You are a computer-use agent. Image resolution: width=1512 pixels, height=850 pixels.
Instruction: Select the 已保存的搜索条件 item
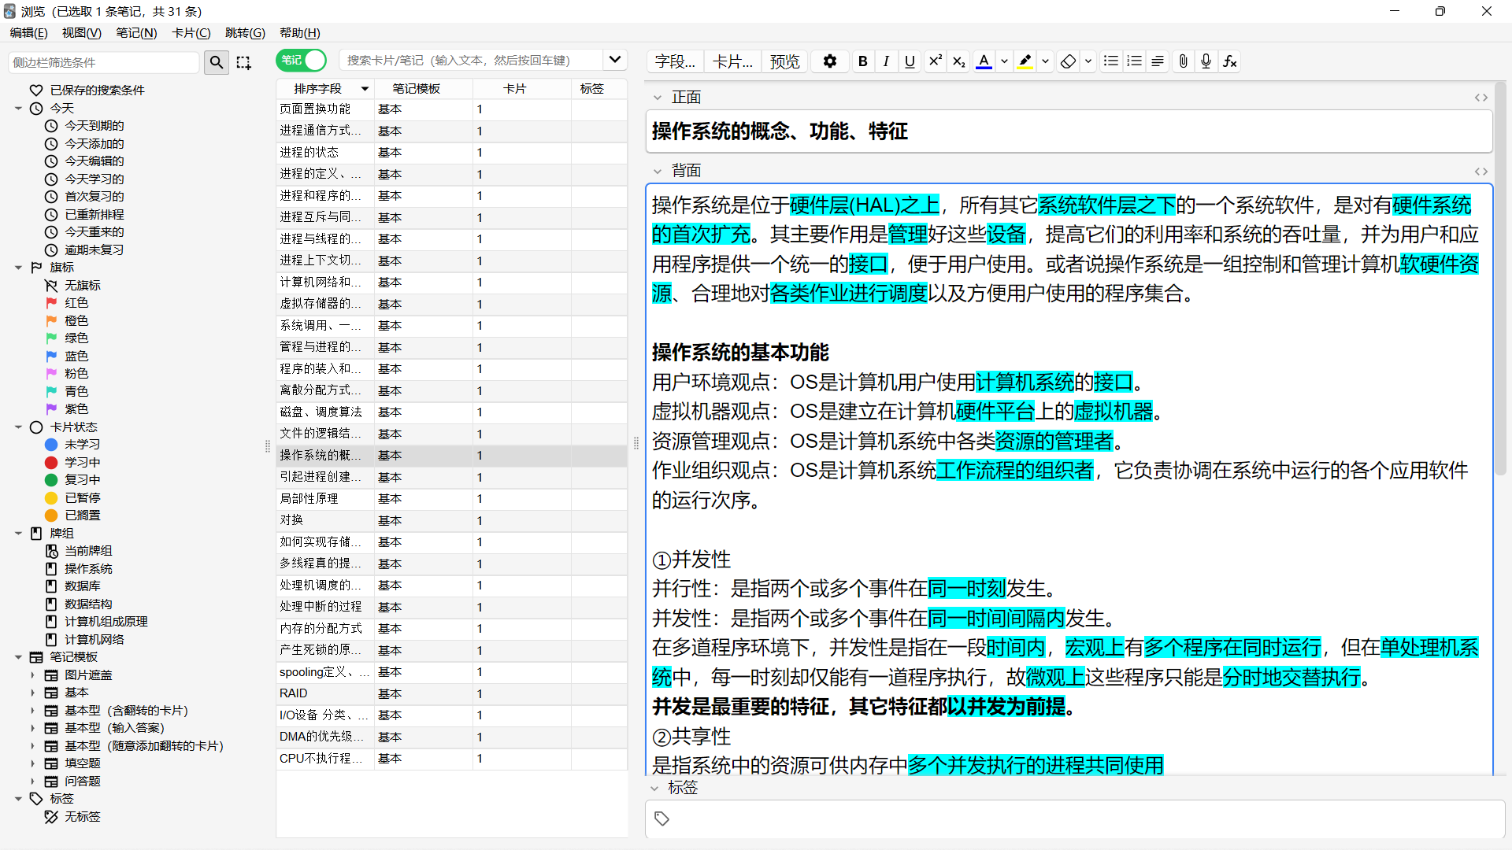(97, 91)
